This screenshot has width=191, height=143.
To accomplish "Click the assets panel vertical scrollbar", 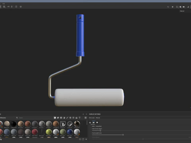I will (x=87, y=122).
